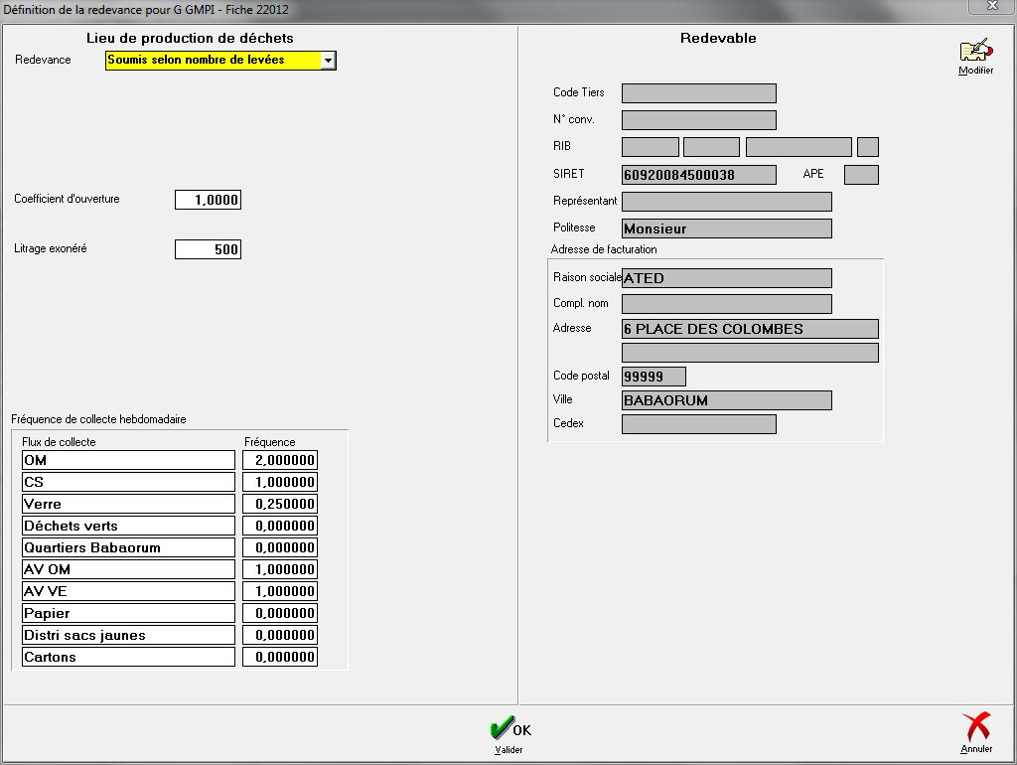The width and height of the screenshot is (1017, 765).
Task: Select the Distri sacs jaunes field
Action: (x=128, y=635)
